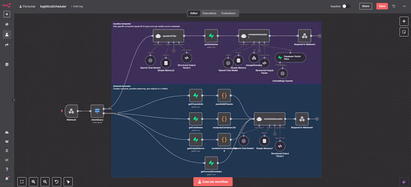Switch to the Evaluations tab
Viewport: 411px width, 187px height.
click(228, 13)
